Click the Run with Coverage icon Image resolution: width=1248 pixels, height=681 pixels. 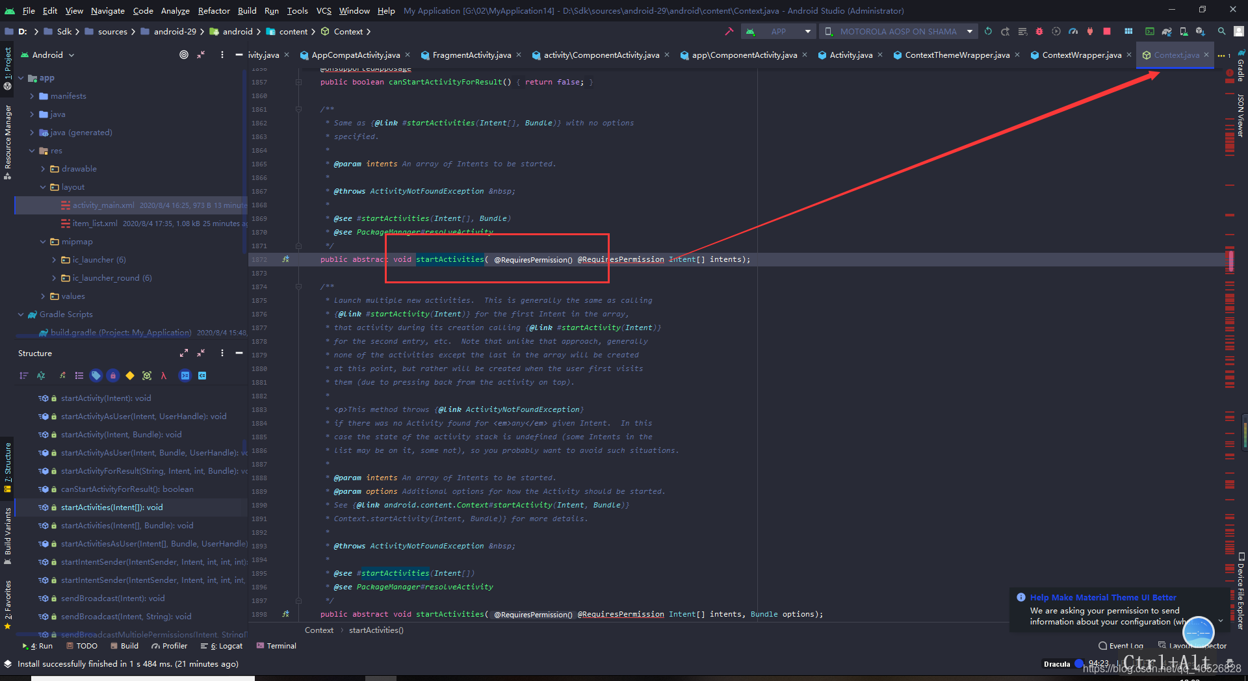[1056, 31]
